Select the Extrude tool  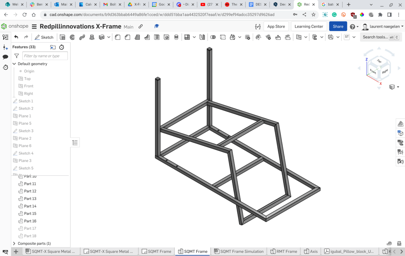click(62, 37)
